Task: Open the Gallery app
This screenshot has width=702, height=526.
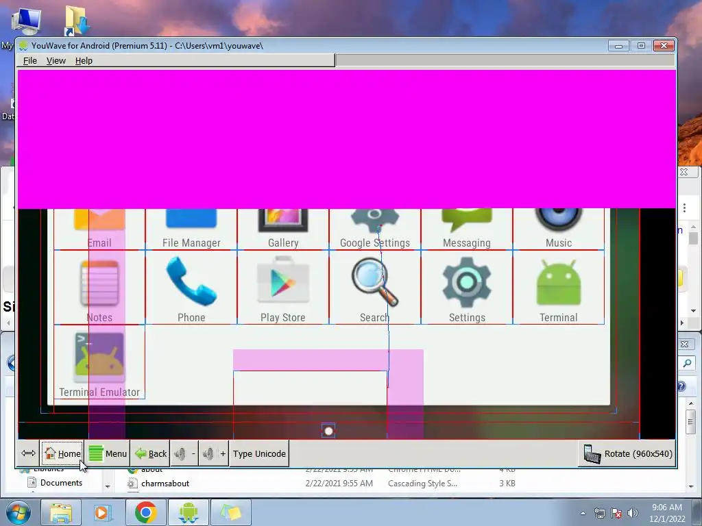Action: click(283, 220)
